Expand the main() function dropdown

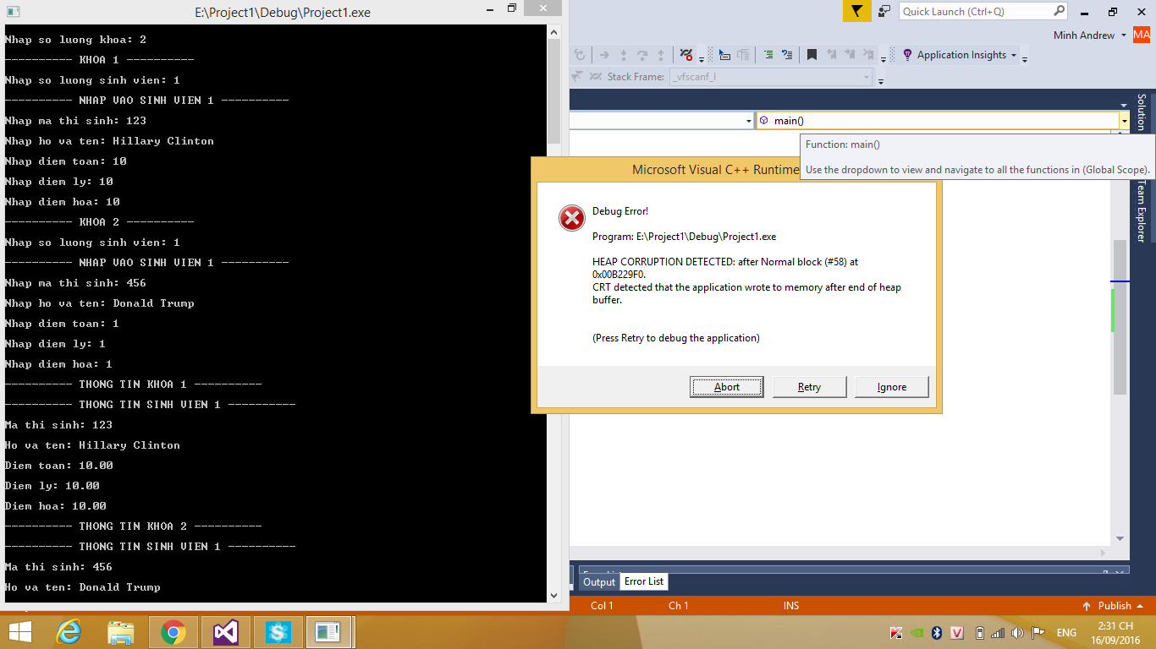(x=1124, y=121)
